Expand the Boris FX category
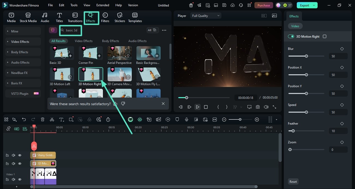355x189 pixels. 23,83
